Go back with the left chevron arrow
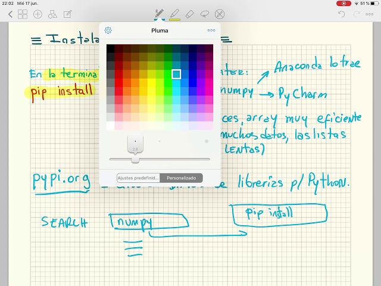381x286 pixels. [x=10, y=14]
